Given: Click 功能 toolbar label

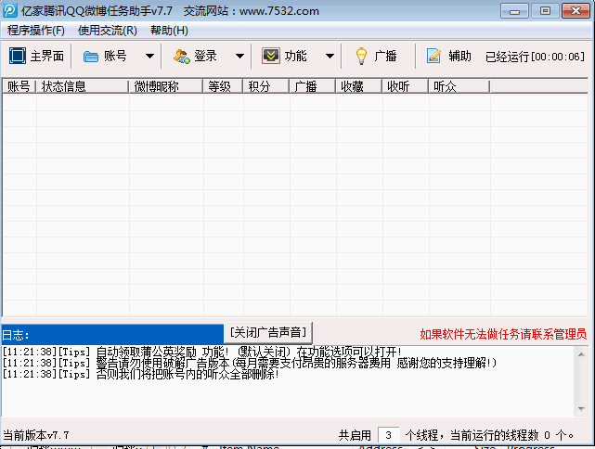Looking at the screenshot, I should 295,56.
